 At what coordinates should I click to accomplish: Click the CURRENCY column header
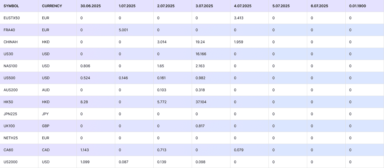(x=58, y=6)
